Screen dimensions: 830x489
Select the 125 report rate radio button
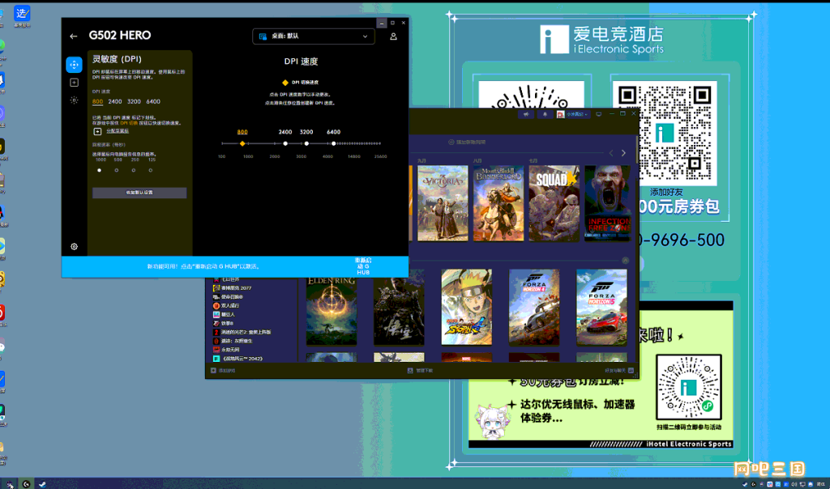(x=150, y=170)
